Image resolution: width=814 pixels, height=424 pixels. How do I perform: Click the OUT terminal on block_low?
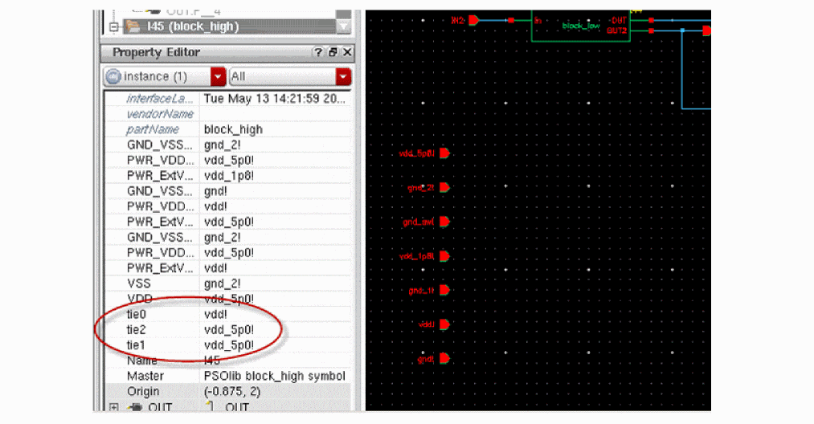click(x=618, y=20)
